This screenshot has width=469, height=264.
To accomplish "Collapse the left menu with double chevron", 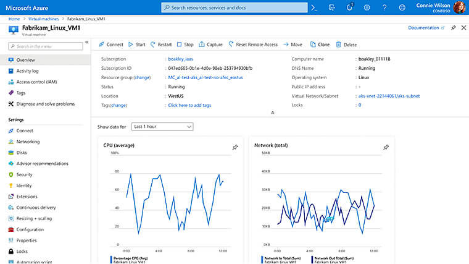I will click(87, 42).
